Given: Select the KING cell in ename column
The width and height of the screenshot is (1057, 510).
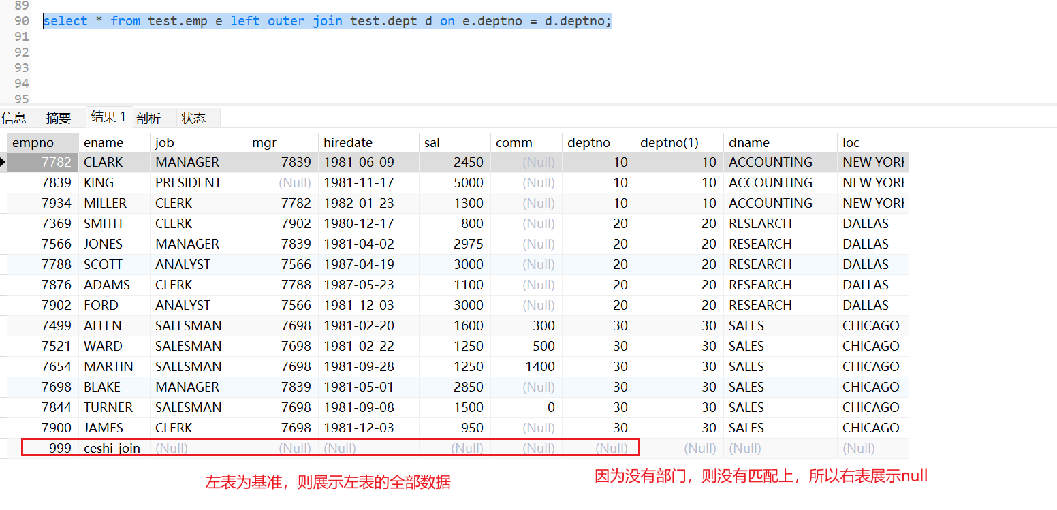Looking at the screenshot, I should tap(99, 182).
